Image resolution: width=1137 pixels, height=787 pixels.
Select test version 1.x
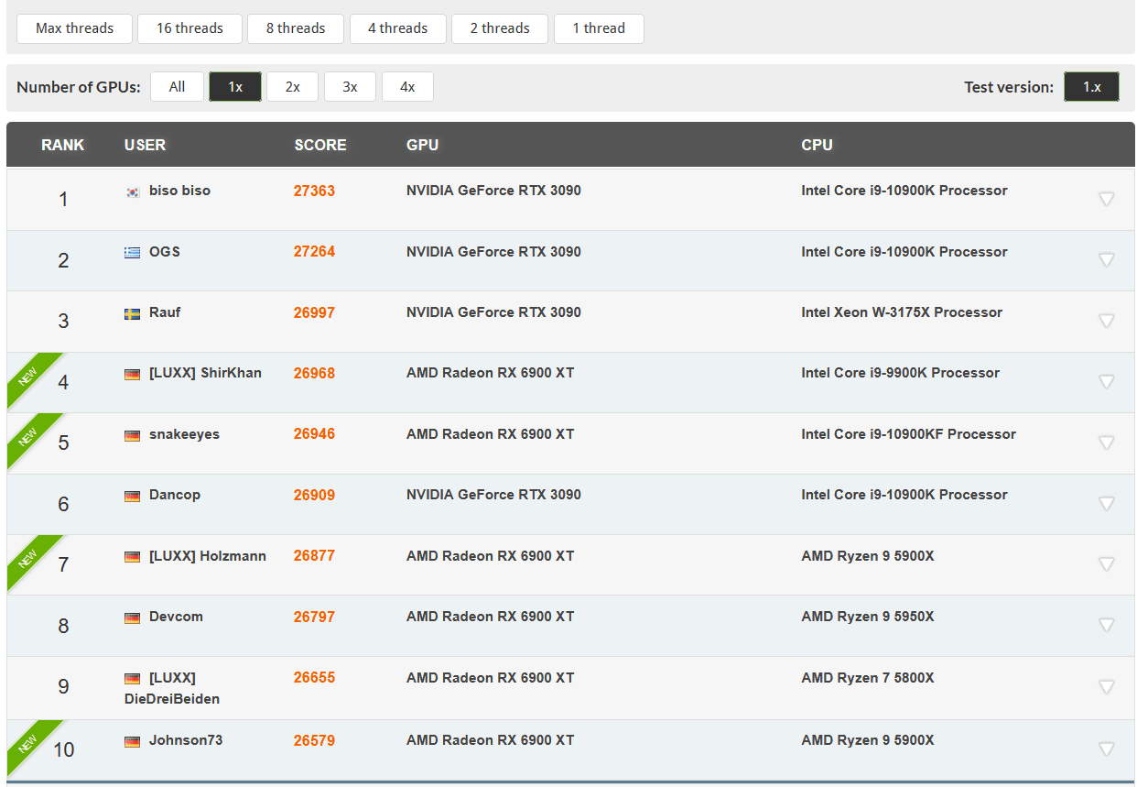point(1091,87)
